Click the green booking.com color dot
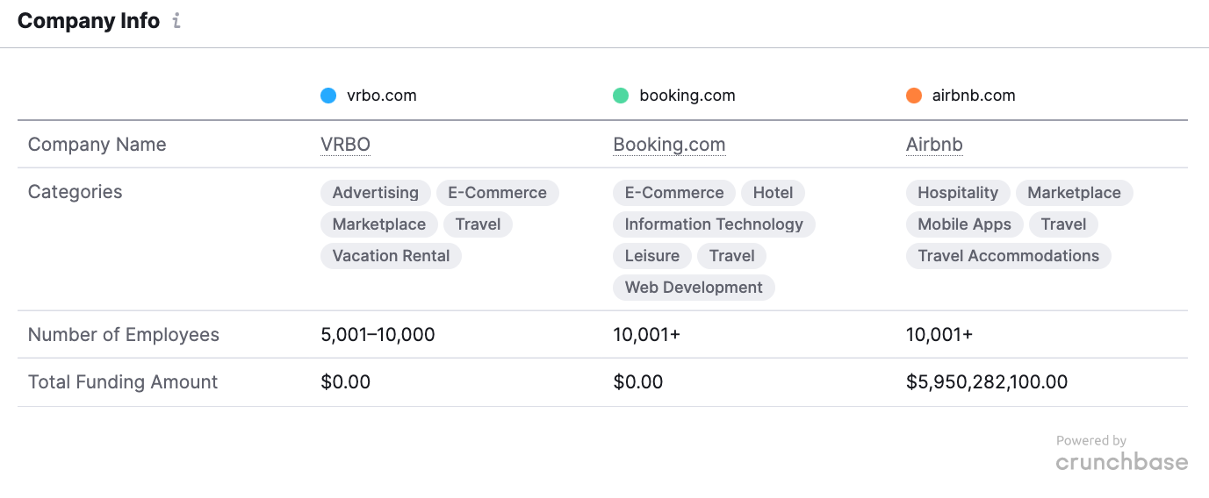Viewport: 1209px width, 498px height. point(621,96)
